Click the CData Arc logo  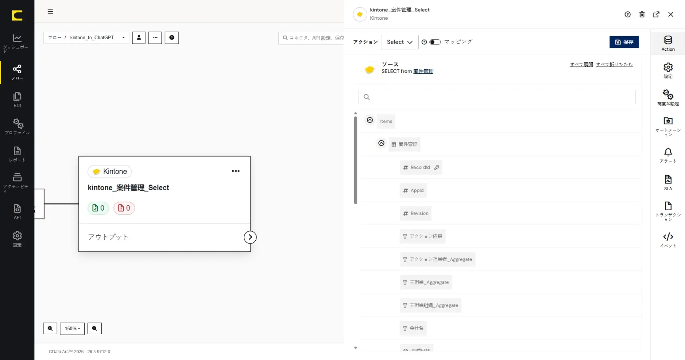point(17,15)
